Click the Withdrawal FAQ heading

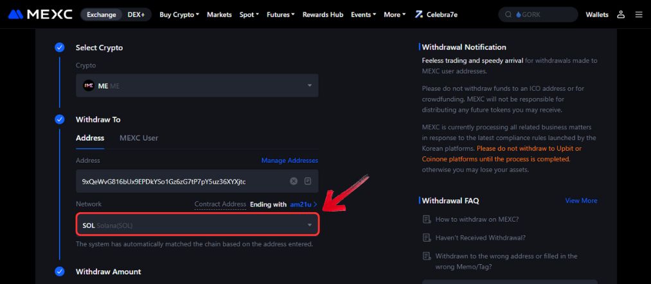point(450,201)
